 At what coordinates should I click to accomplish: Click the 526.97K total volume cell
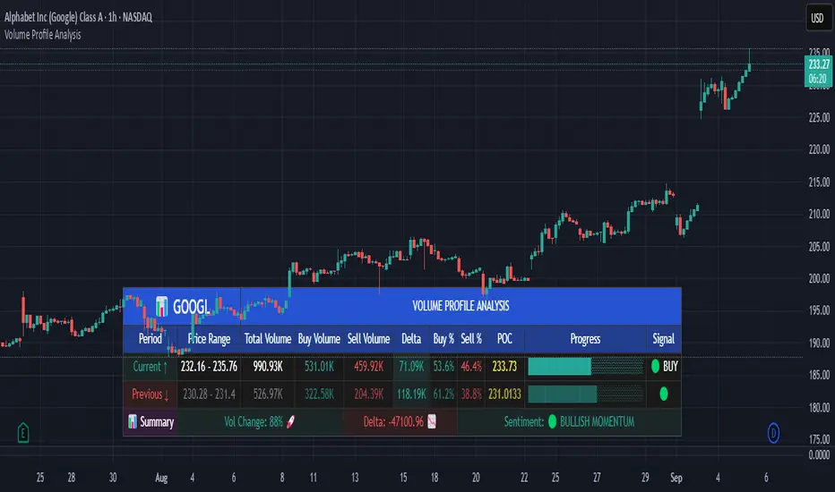pos(267,394)
